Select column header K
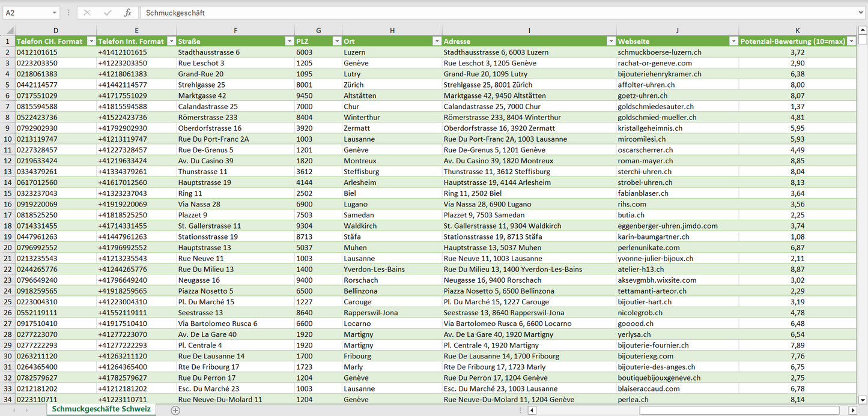Viewport: 868px width, 416px height. [x=797, y=31]
